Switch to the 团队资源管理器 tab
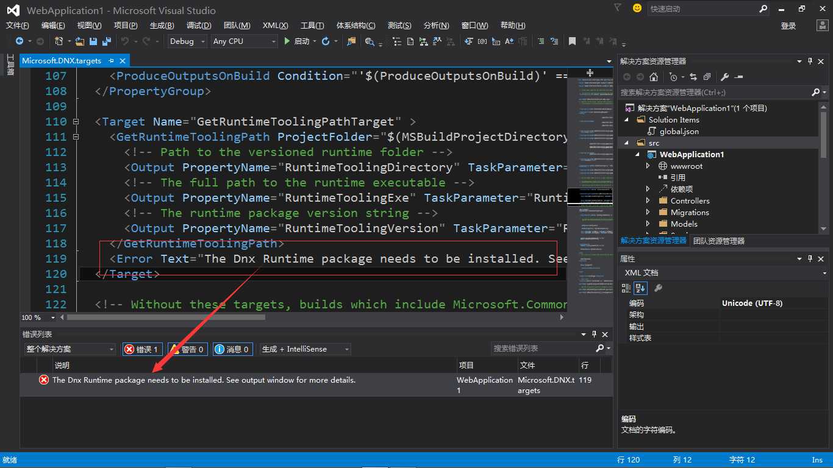The width and height of the screenshot is (833, 468). [719, 241]
